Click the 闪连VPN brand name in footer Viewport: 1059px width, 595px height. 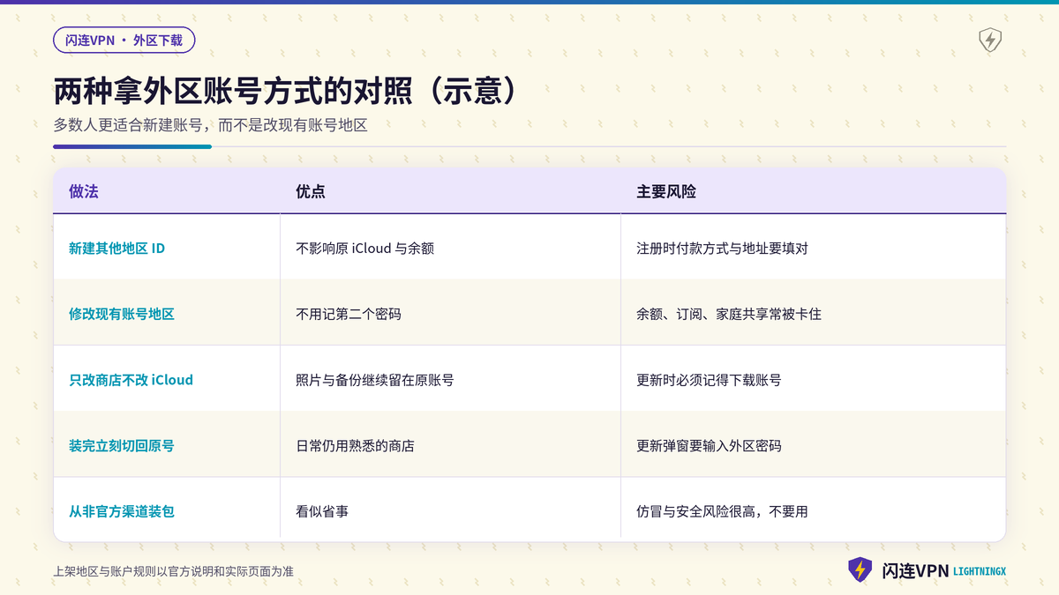[914, 571]
